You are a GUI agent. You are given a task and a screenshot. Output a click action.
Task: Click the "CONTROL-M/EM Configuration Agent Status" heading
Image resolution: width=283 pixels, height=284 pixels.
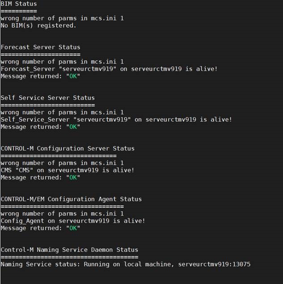point(71,199)
